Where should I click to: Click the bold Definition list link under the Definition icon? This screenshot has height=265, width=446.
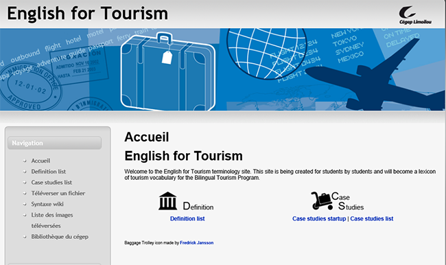[187, 218]
